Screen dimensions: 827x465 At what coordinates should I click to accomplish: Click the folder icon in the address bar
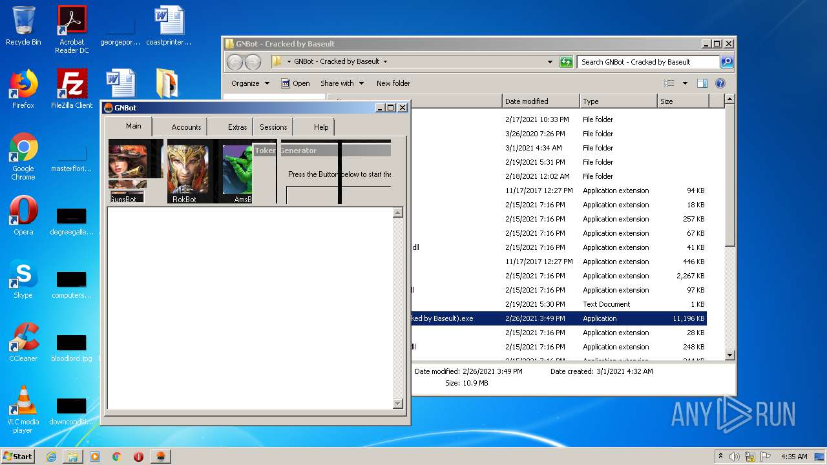point(277,61)
